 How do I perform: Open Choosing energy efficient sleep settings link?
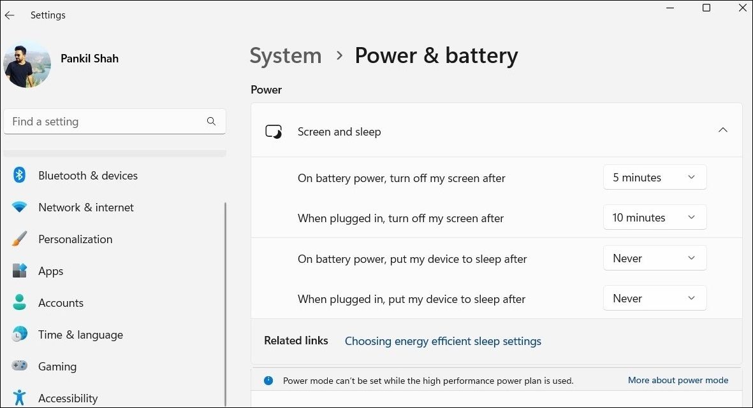442,341
